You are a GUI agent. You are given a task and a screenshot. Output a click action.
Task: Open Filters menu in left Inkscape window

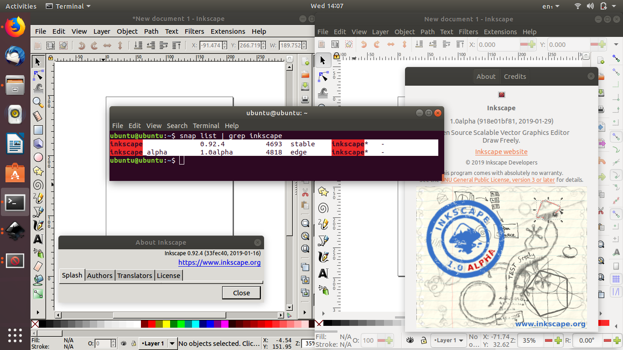[194, 31]
